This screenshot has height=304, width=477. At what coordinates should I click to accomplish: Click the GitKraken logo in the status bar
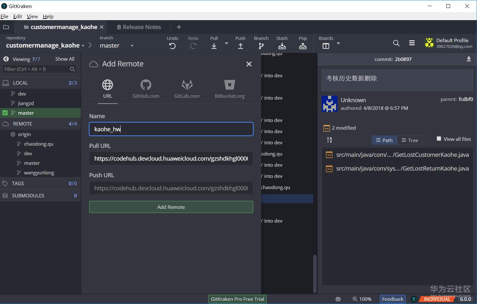[414, 299]
